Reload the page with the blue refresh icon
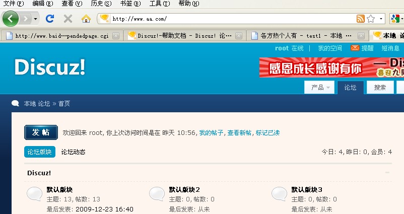This screenshot has height=214, width=404. (x=50, y=19)
